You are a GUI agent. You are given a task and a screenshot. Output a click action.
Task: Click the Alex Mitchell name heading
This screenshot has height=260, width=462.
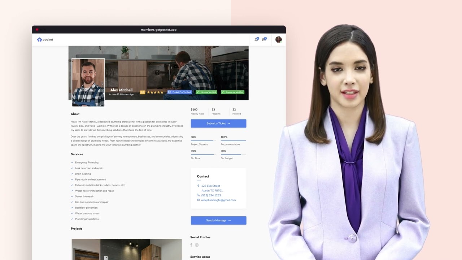pos(121,90)
